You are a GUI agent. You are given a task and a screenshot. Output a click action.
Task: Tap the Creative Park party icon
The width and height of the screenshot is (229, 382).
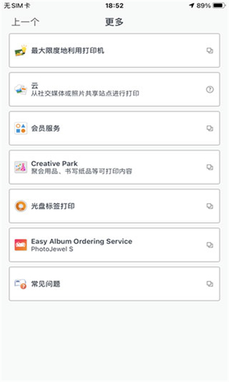[x=21, y=167]
